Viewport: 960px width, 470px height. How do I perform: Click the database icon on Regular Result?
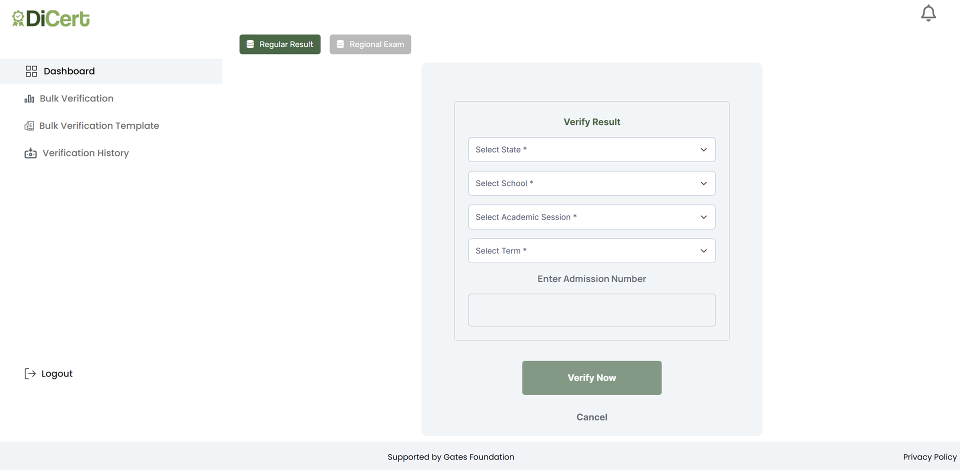point(250,44)
